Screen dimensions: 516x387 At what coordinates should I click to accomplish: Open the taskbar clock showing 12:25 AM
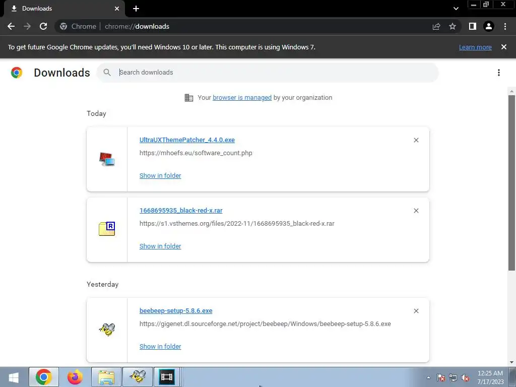point(490,377)
